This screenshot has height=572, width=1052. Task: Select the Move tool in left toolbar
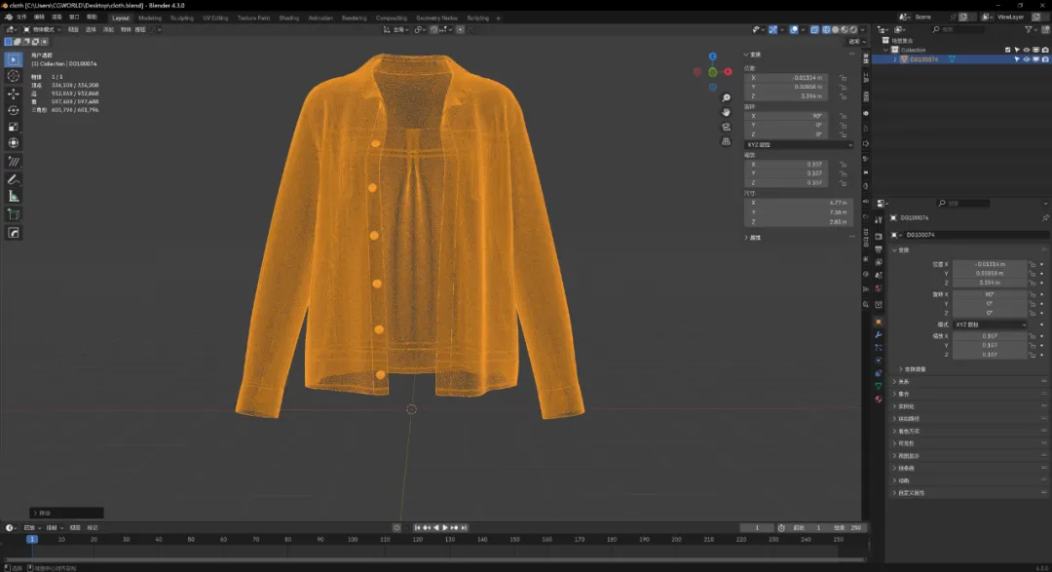14,94
